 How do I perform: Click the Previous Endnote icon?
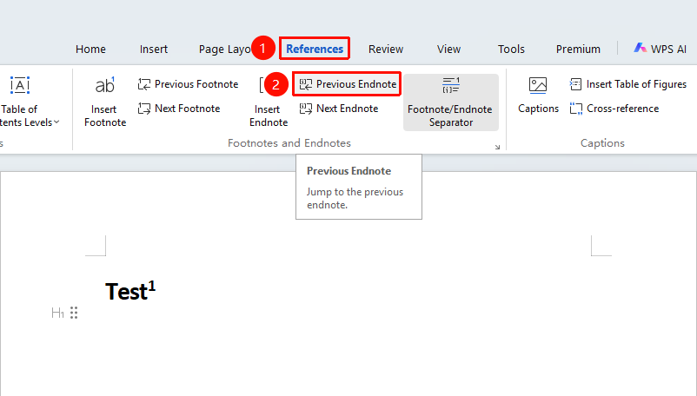click(x=306, y=84)
